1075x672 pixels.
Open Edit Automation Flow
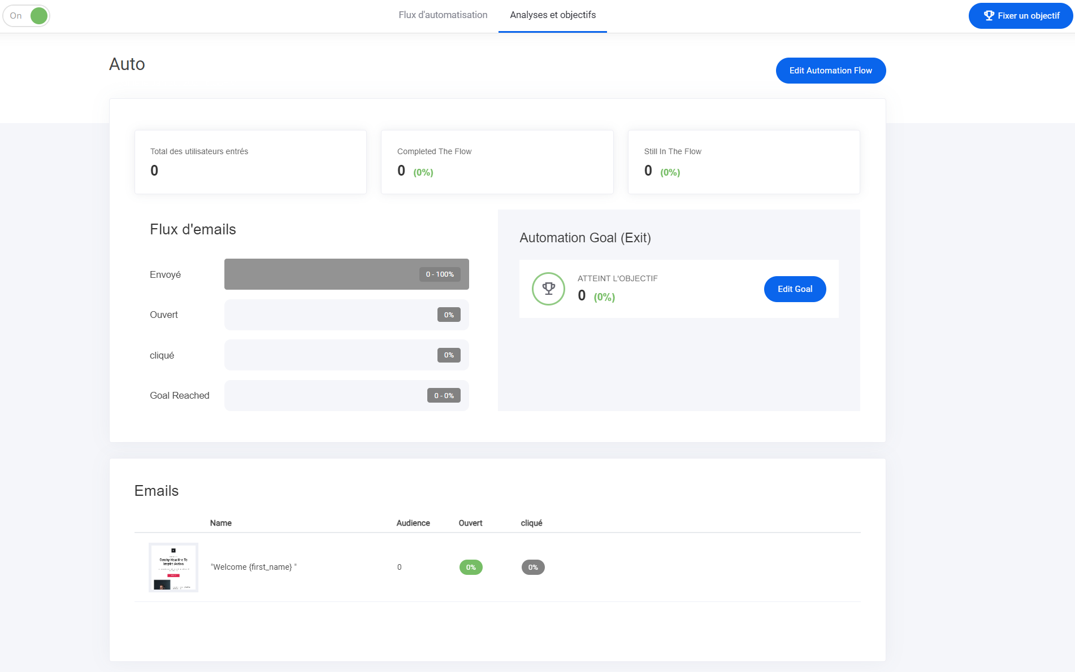pyautogui.click(x=830, y=71)
